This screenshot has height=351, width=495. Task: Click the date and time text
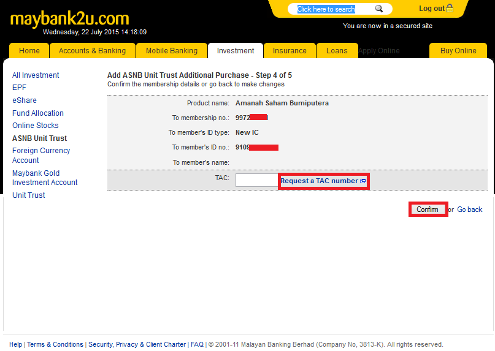click(94, 32)
